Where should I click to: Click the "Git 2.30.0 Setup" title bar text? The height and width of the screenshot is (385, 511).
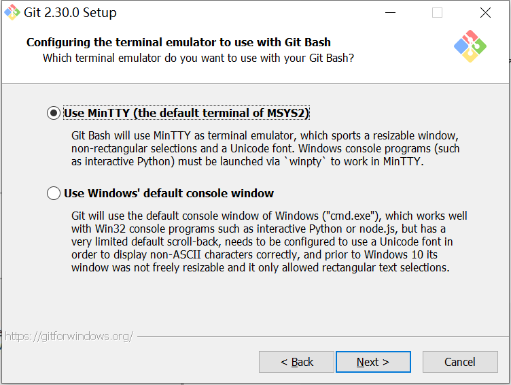point(71,13)
